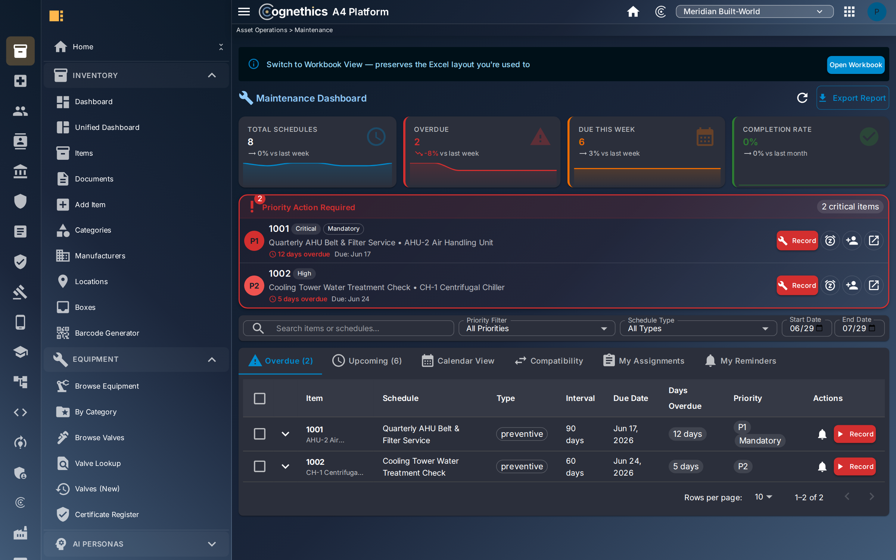Click the search items or schedules field

(349, 328)
